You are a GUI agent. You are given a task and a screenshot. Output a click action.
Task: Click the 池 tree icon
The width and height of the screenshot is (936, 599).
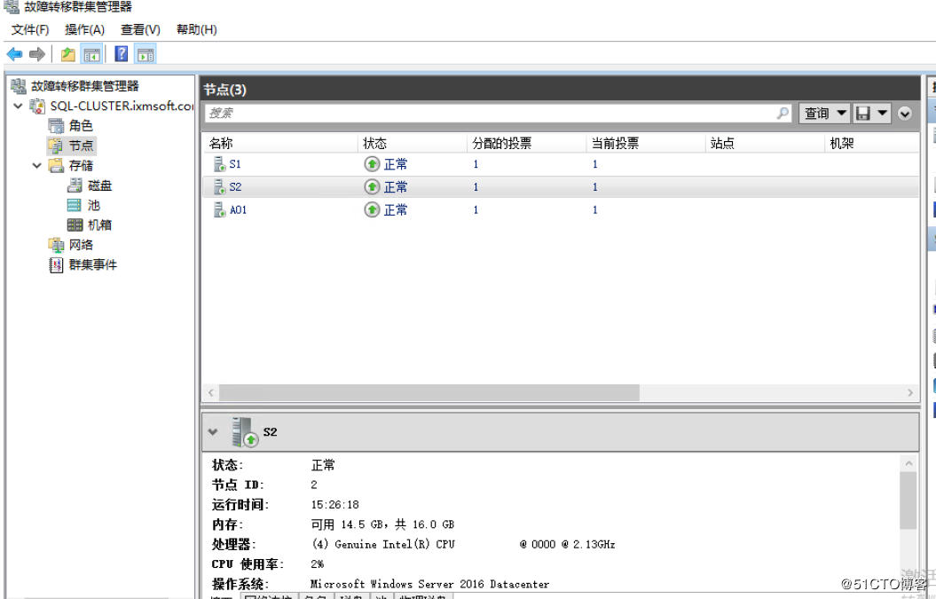coord(75,206)
